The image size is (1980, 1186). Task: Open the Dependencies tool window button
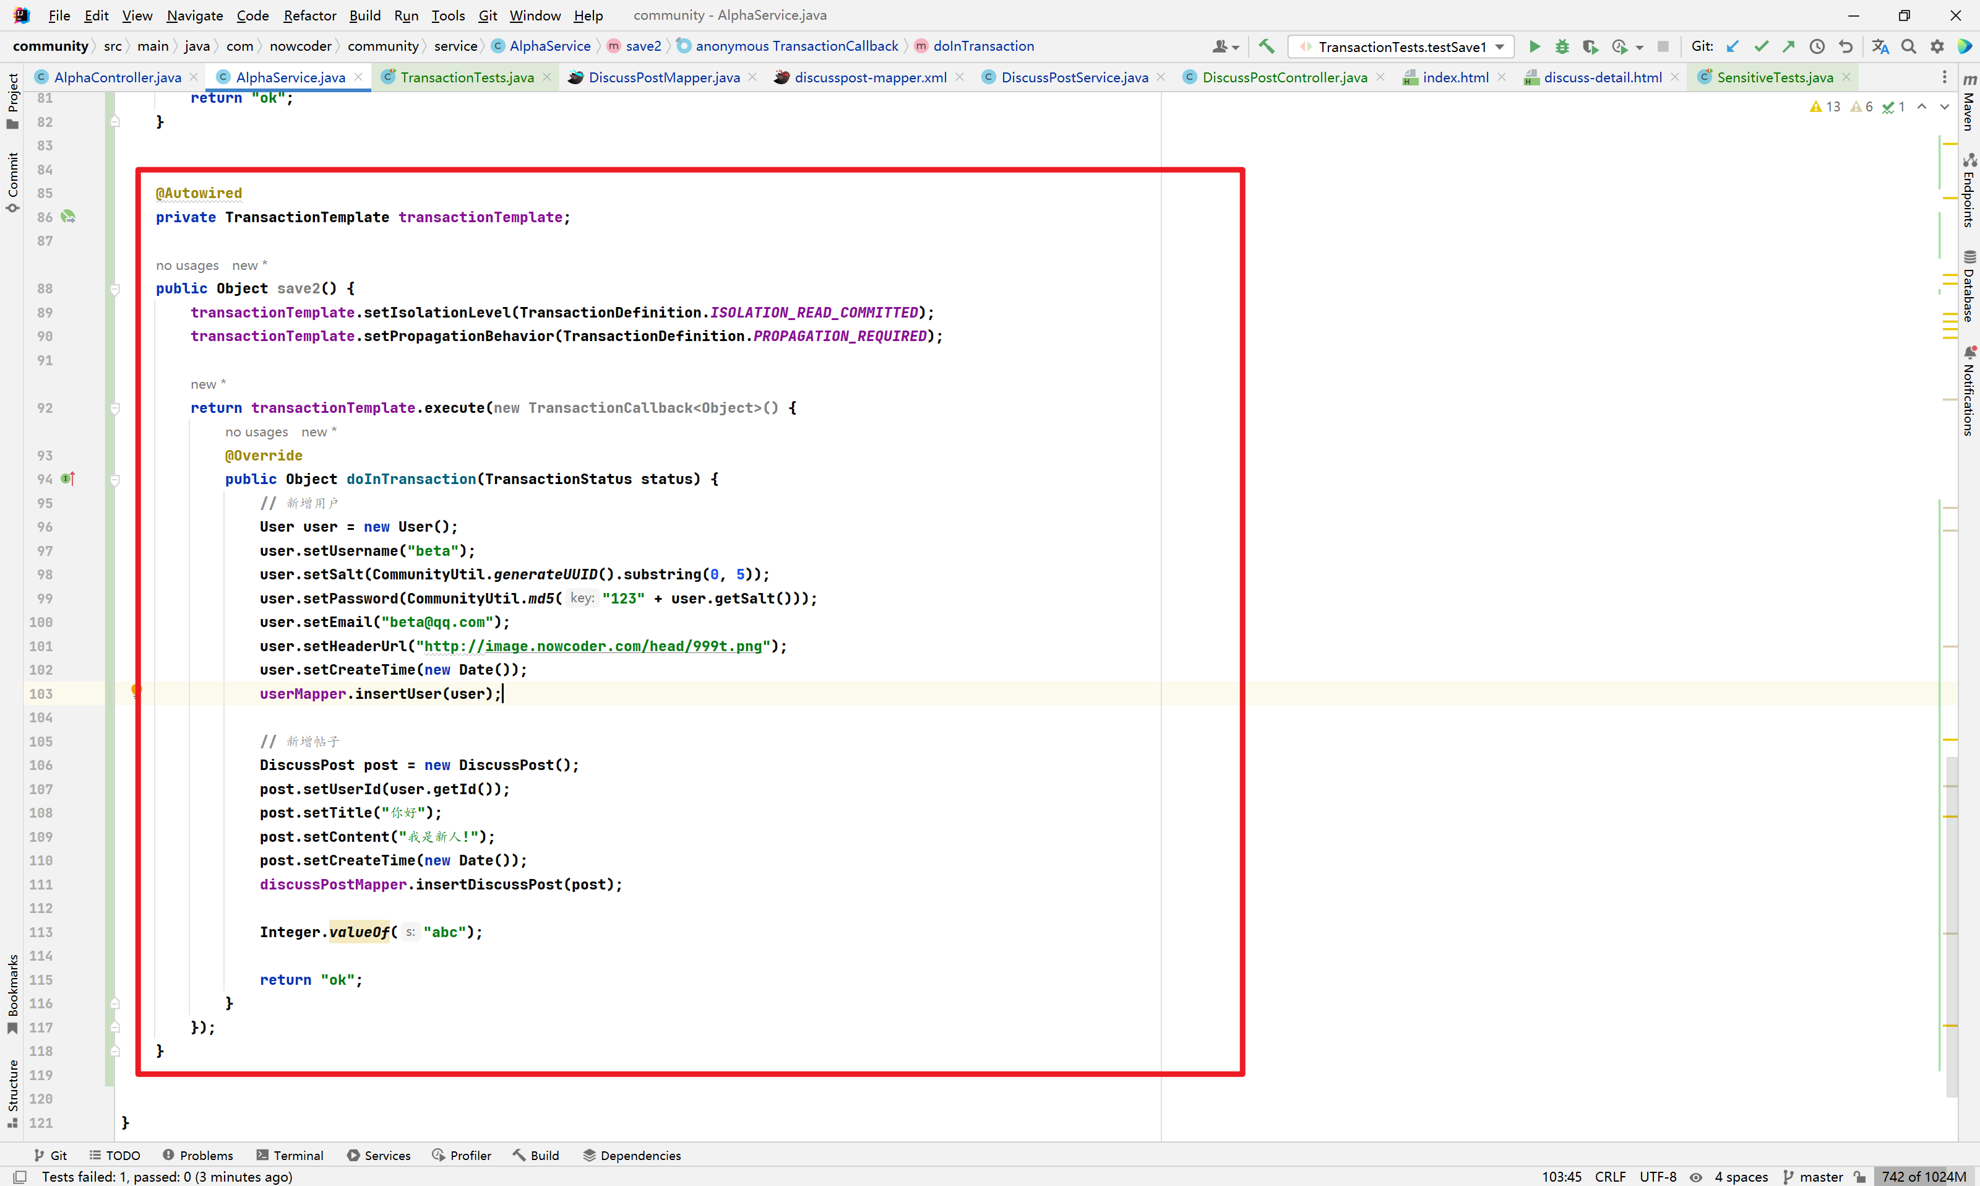pos(632,1155)
